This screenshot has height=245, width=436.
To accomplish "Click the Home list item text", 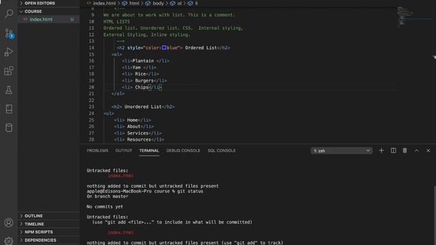I will 132,120.
